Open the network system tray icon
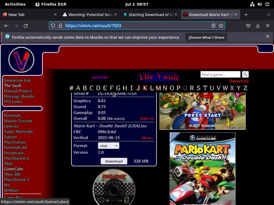 pos(252,4)
